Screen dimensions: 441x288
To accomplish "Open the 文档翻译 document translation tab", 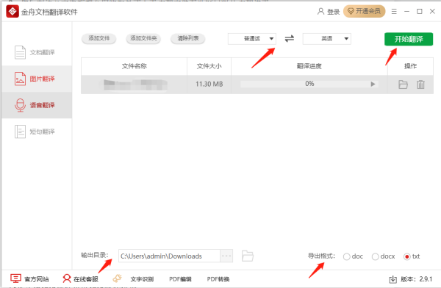I will (x=37, y=52).
